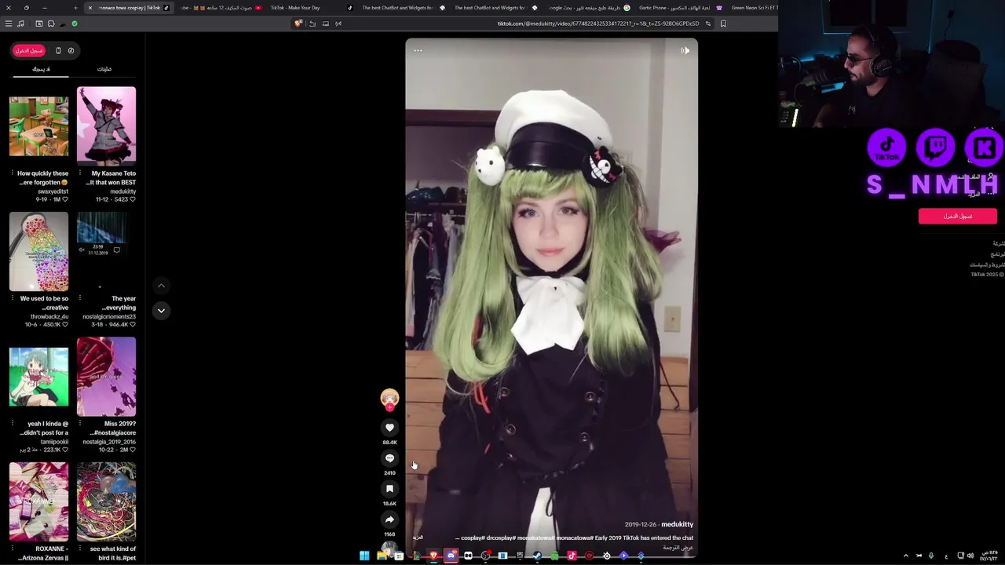Open 'yeah I kinda didn't post' thumbnail
1005x565 pixels.
coord(38,377)
